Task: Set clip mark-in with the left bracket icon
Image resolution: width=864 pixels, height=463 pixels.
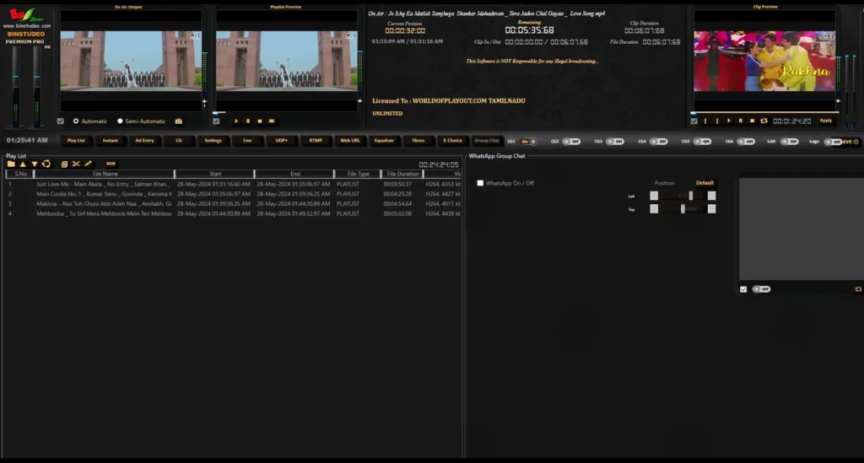Action: coord(705,121)
